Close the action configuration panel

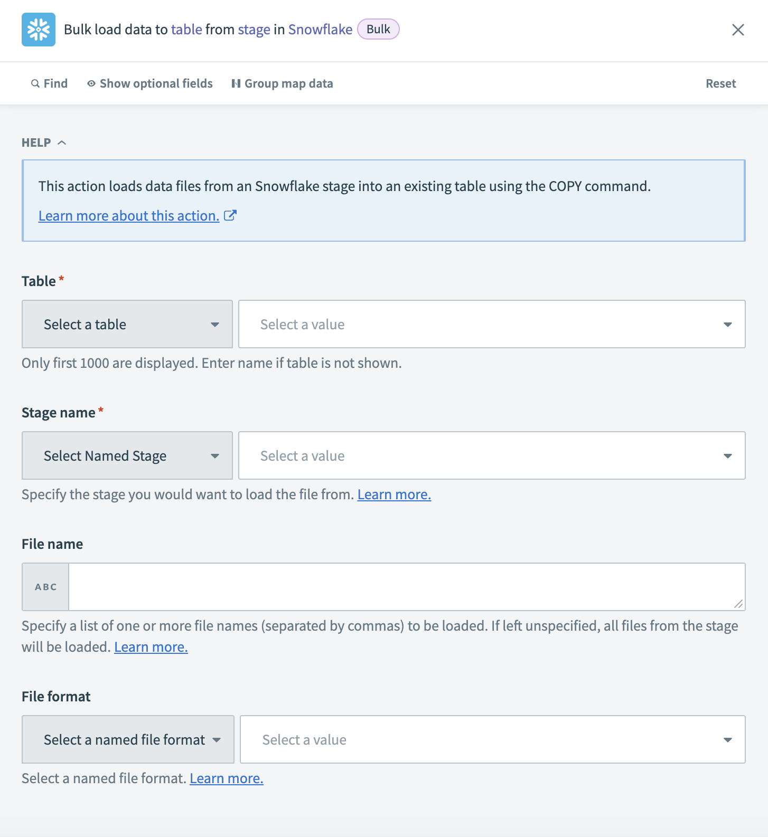click(738, 30)
